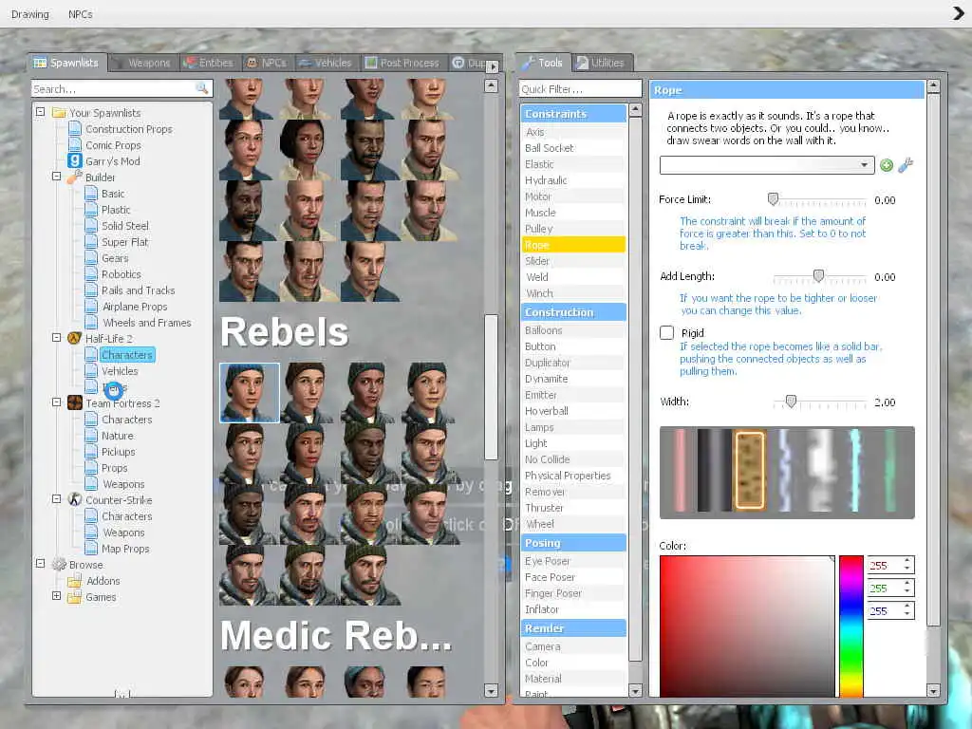Select the cyan beam rope material
The width and height of the screenshot is (972, 729).
click(855, 471)
